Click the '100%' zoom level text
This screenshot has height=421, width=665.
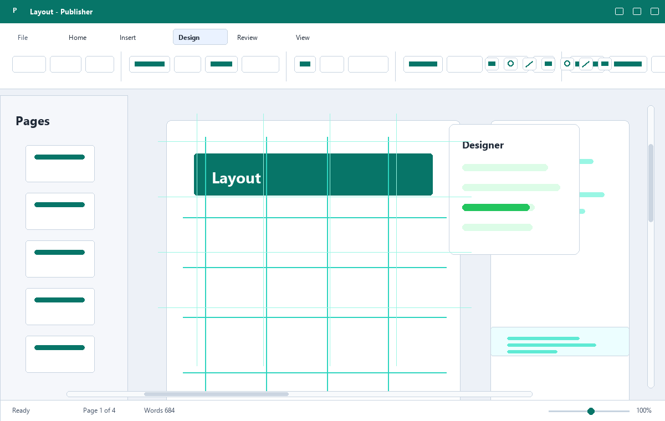click(644, 410)
